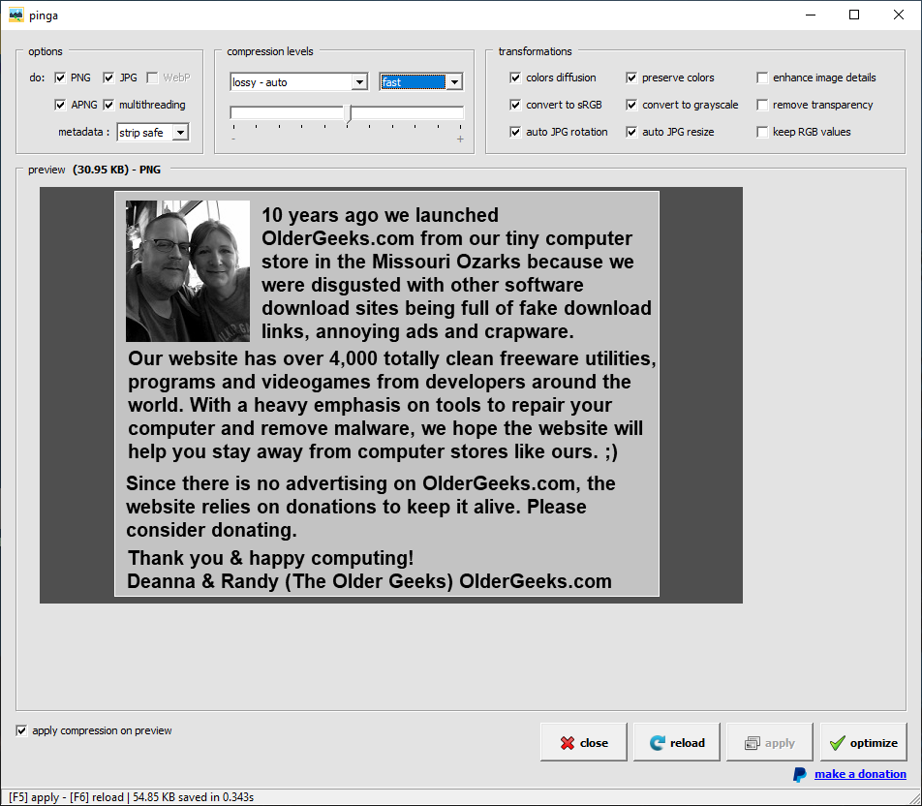922x806 pixels.
Task: Click the blue reload arrow icon
Action: click(657, 743)
